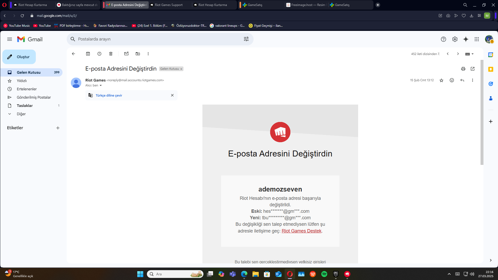The height and width of the screenshot is (280, 498).
Task: Open Gmail settings gear
Action: 455,39
